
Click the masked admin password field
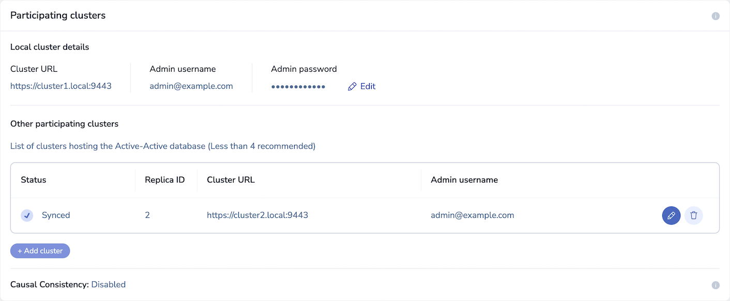298,87
